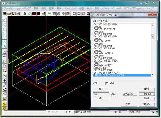Toggle the スナップ checkbox
161x118 pixels.
[49, 112]
